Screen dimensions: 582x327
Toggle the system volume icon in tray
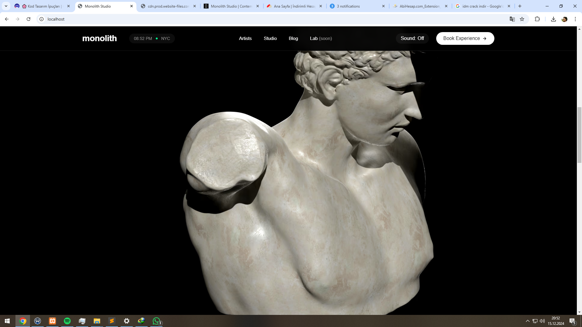click(542, 321)
